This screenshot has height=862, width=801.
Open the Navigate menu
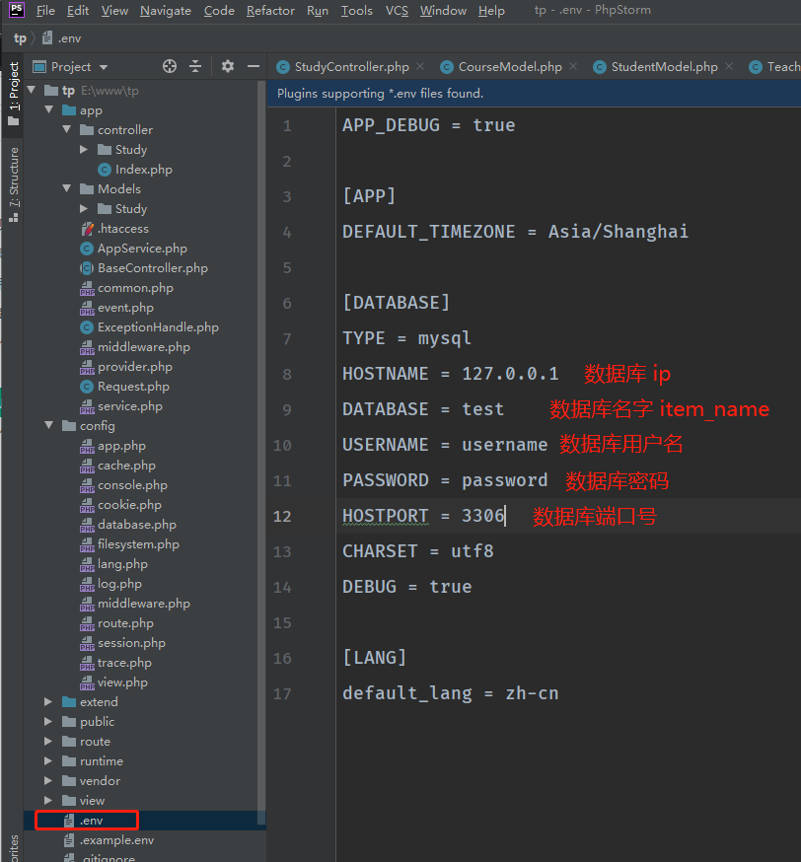coord(166,11)
